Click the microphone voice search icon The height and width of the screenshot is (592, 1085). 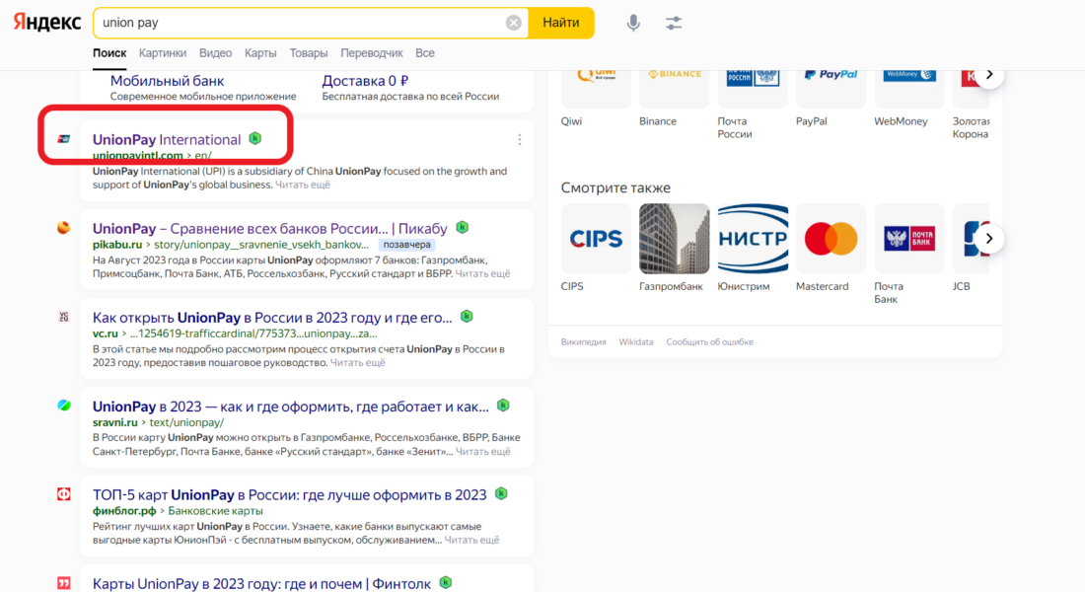point(633,23)
